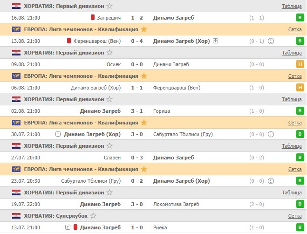Click advancing icon in Риека match row
The image size is (307, 234).
[68, 227]
